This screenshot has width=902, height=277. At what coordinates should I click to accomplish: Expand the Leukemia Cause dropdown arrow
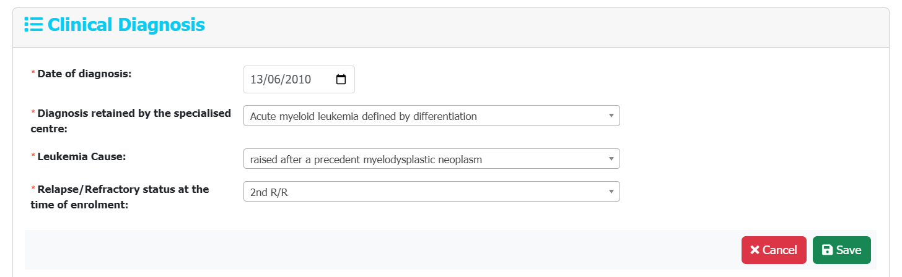click(x=611, y=159)
